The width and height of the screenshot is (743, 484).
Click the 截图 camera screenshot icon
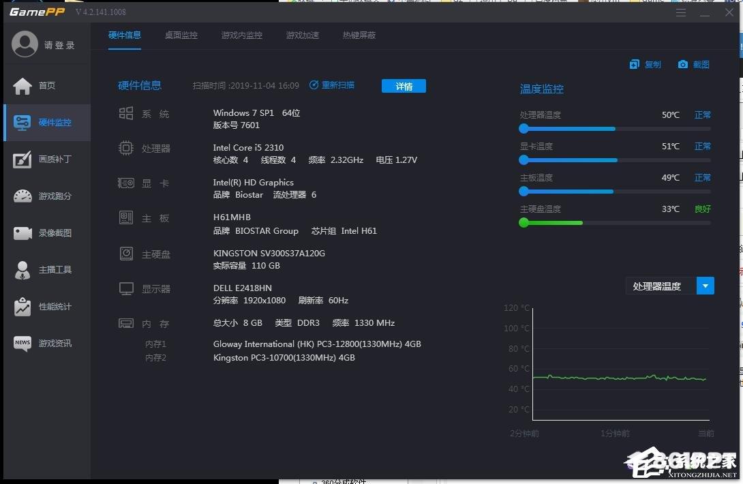pyautogui.click(x=682, y=64)
